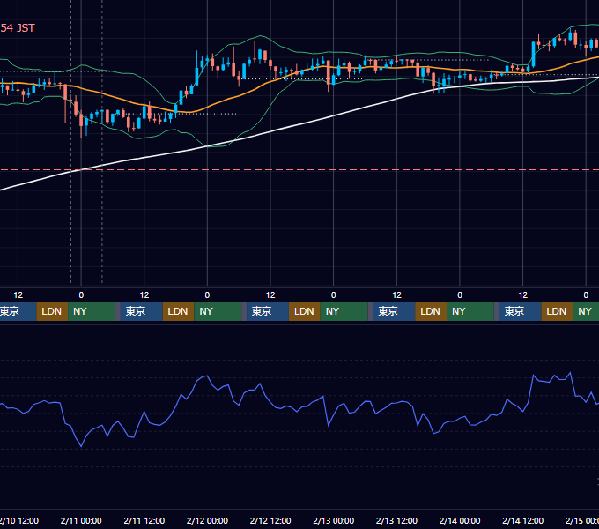Click the LDN session block on 2/11
The height and width of the screenshot is (529, 599).
178,311
